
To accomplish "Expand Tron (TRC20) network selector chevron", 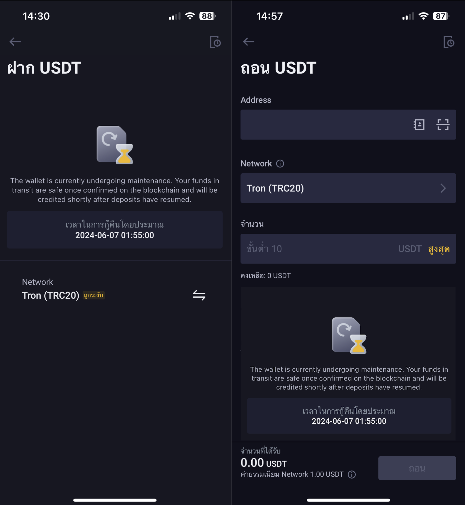I will [x=443, y=188].
